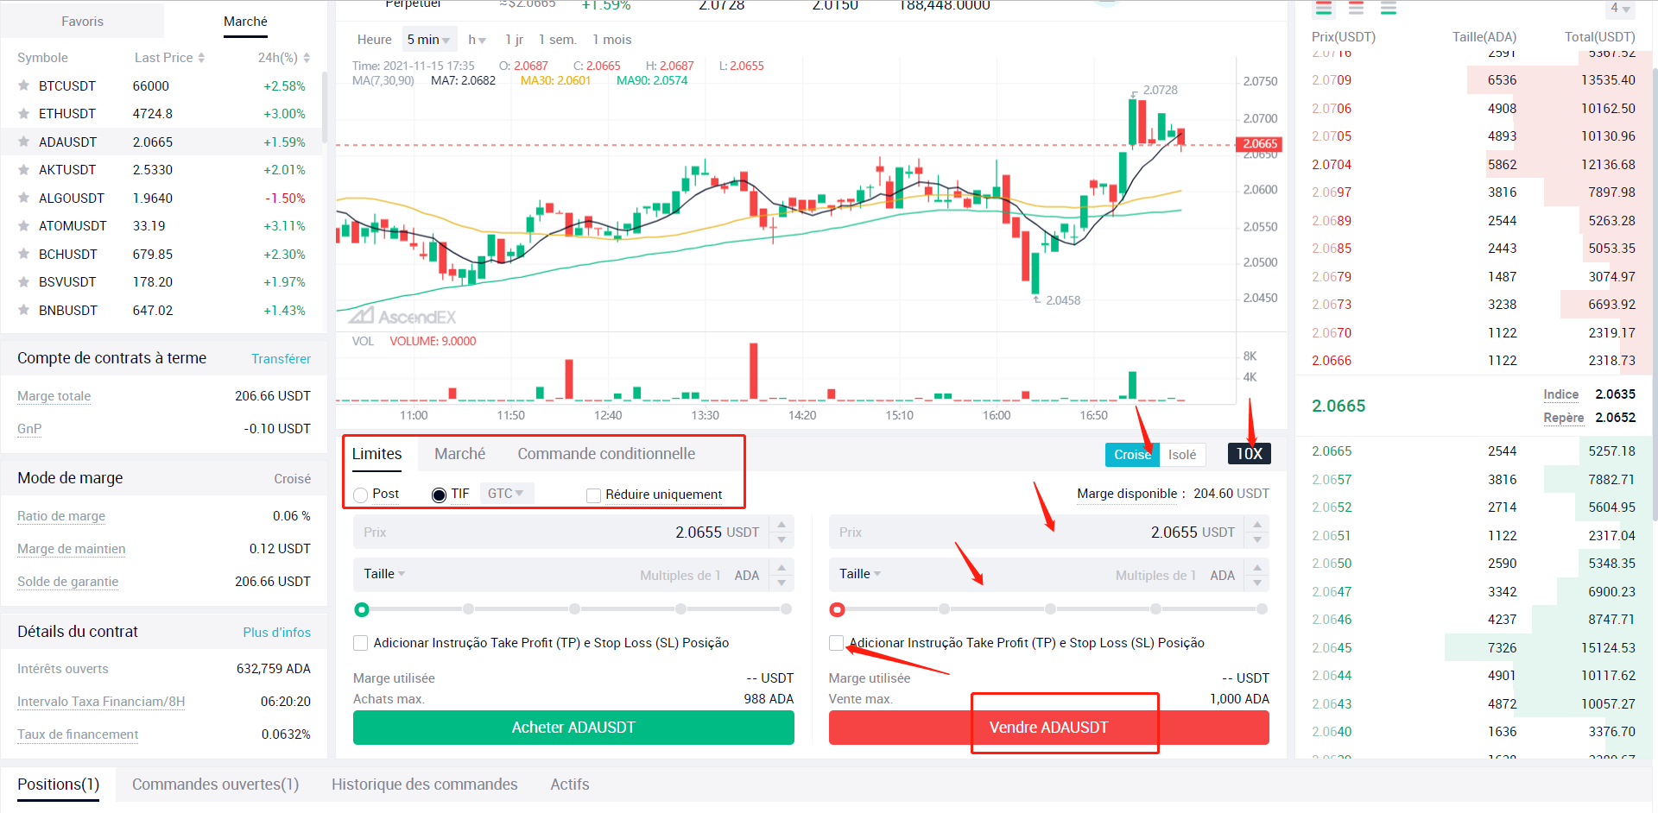Toggle favorite star for ATOMUSDT

[x=24, y=226]
